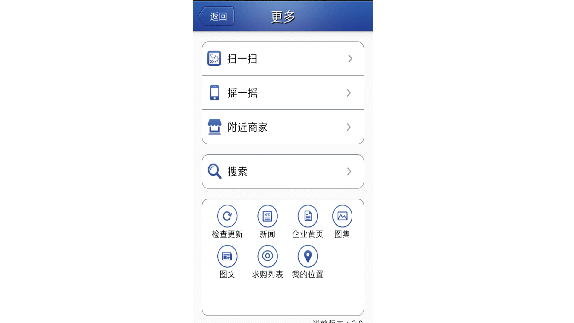The image size is (574, 323).
Task: Expand 扫一扫 menu item arrow
Action: pyautogui.click(x=349, y=58)
